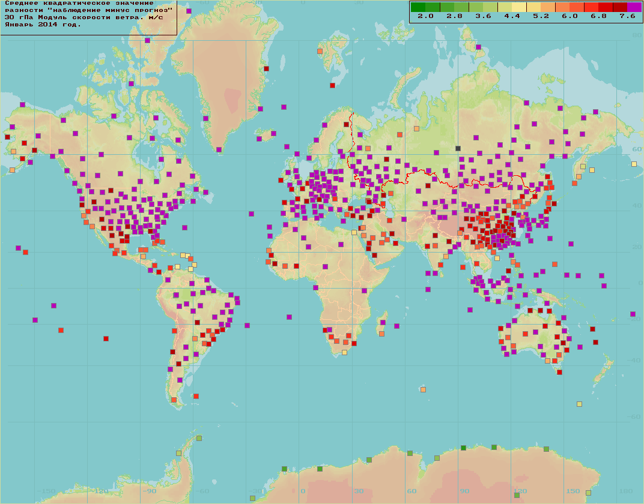Click the right-side latitude label 80
Screen dimensions: 644x504
(637, 35)
